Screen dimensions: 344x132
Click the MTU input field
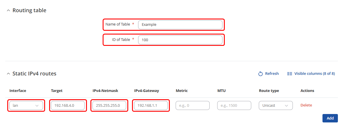point(234,106)
